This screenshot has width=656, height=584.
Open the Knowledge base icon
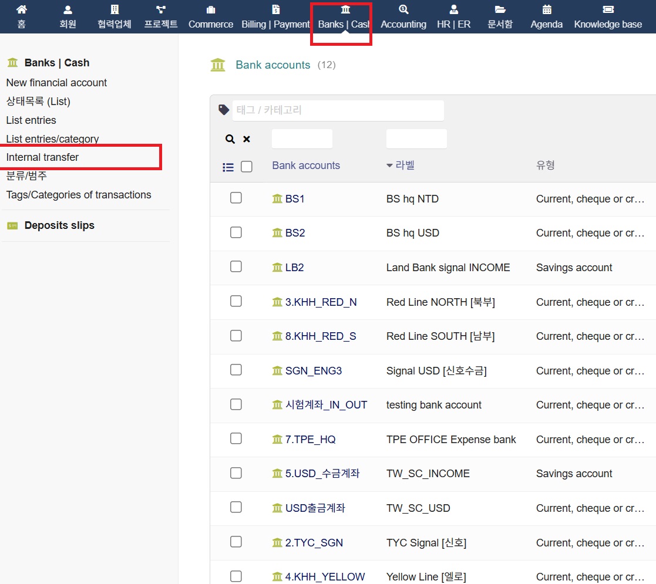click(x=608, y=9)
